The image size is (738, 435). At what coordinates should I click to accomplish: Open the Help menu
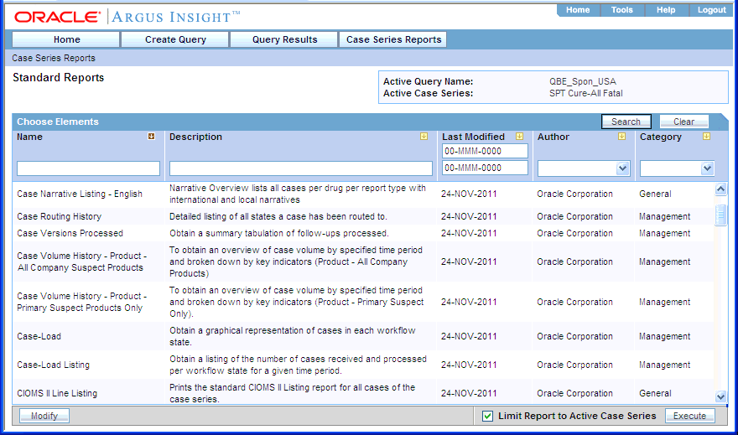coord(666,10)
